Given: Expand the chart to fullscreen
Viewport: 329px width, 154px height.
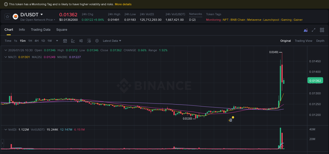Looking at the screenshot, I should coord(313,30).
